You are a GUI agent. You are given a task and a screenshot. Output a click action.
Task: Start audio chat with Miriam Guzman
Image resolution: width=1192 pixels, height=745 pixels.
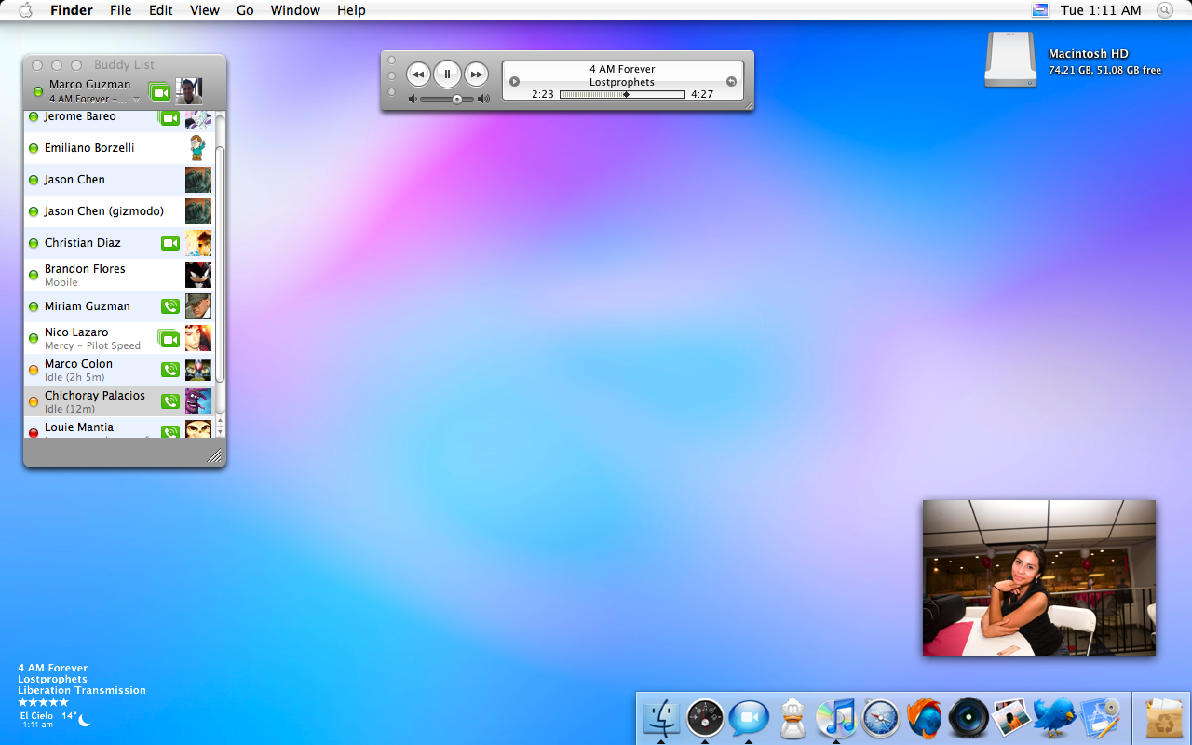pos(169,306)
